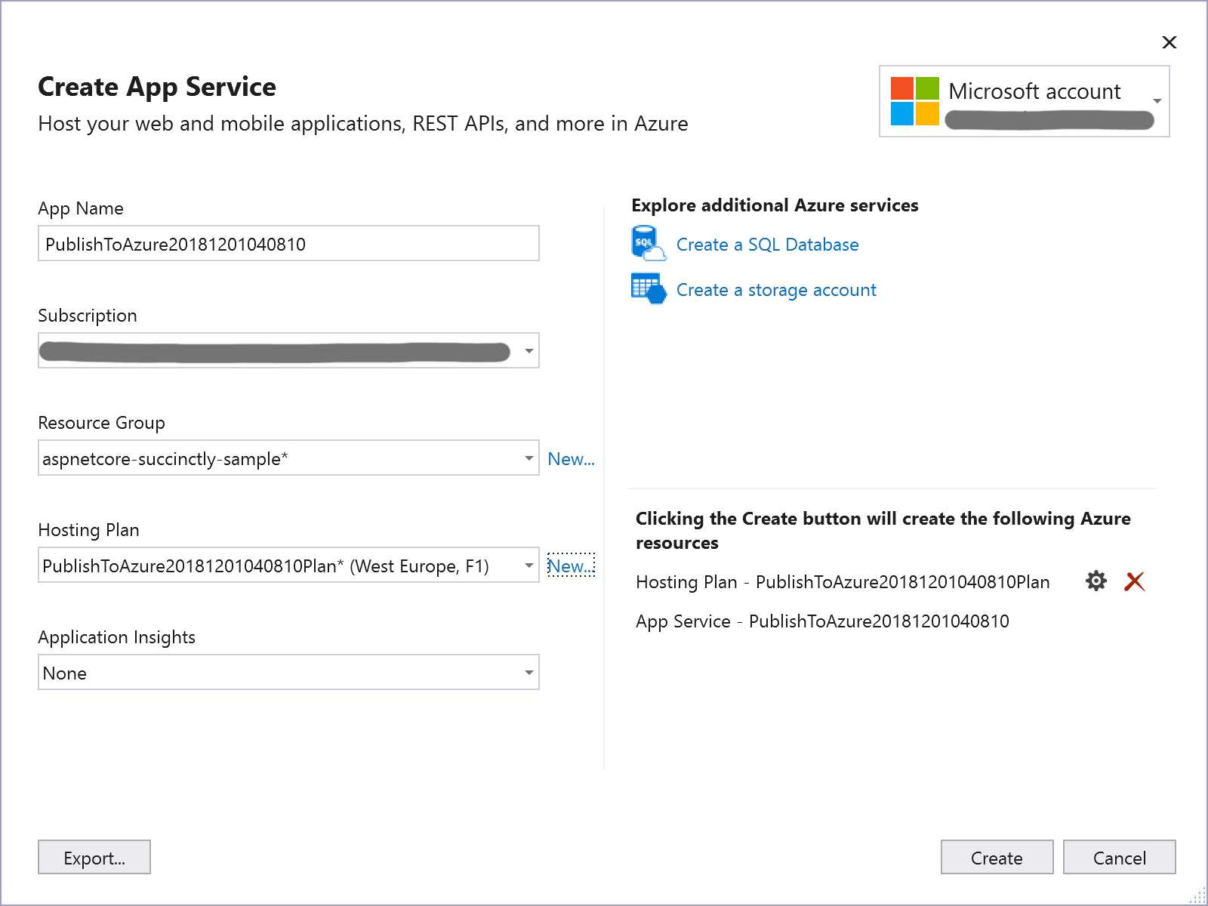Select the PublishToAzure20181201040810Plan resource entry
The image size is (1208, 906).
(843, 581)
